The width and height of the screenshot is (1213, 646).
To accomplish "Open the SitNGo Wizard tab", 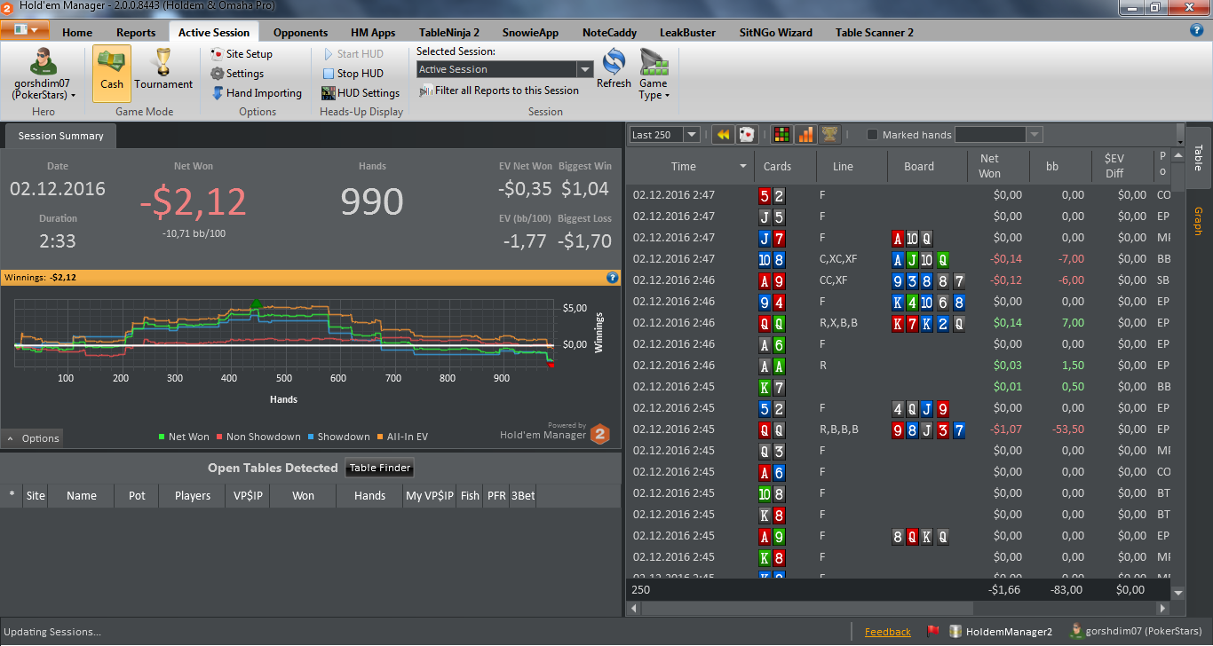I will coord(776,33).
